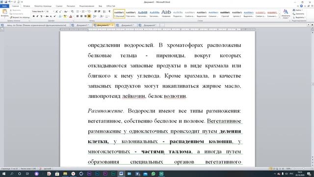This screenshot has width=314, height=177.
Task: Grow the font size
Action: [57, 12]
